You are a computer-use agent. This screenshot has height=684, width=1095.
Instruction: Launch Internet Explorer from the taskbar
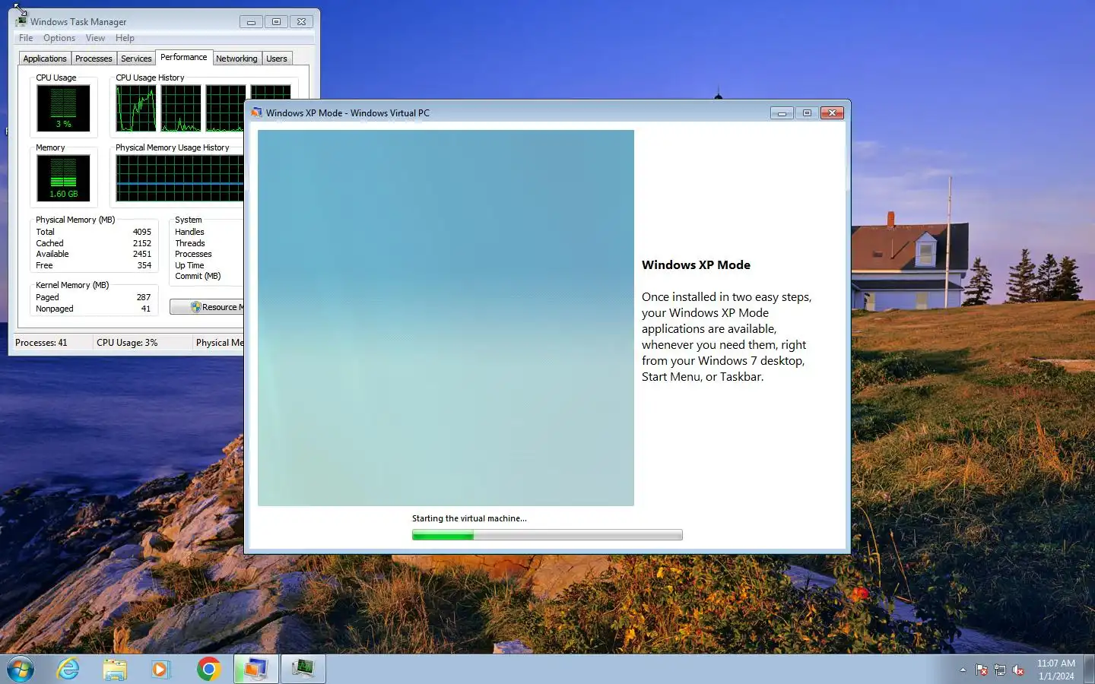[68, 669]
